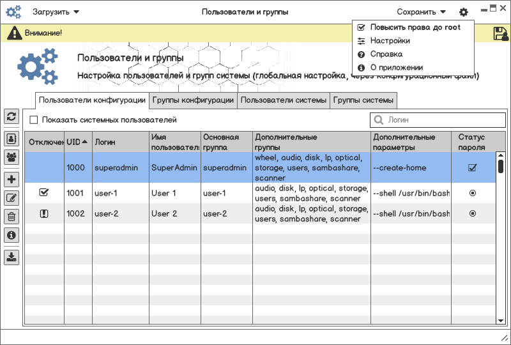Select password status radio for user-1

(473, 193)
